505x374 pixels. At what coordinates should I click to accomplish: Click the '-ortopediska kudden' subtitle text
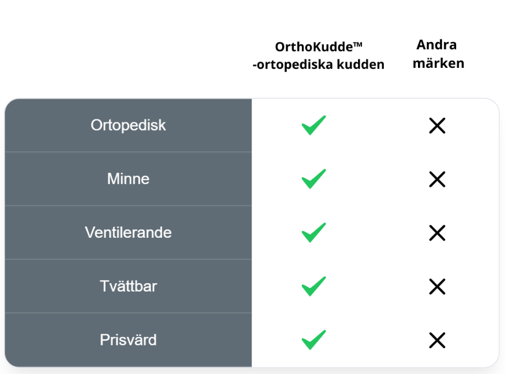(x=318, y=64)
